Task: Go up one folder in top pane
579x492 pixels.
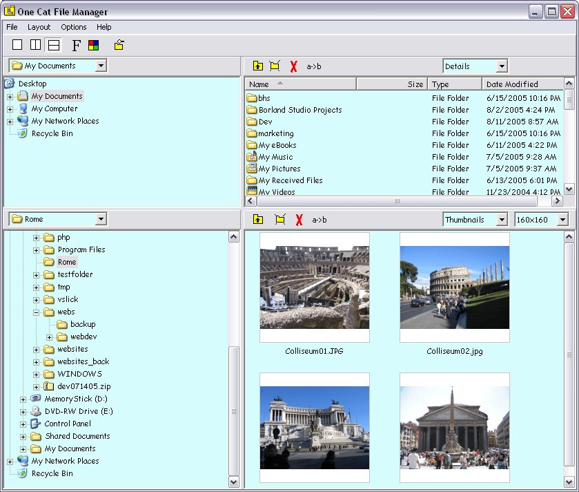Action: [x=257, y=66]
